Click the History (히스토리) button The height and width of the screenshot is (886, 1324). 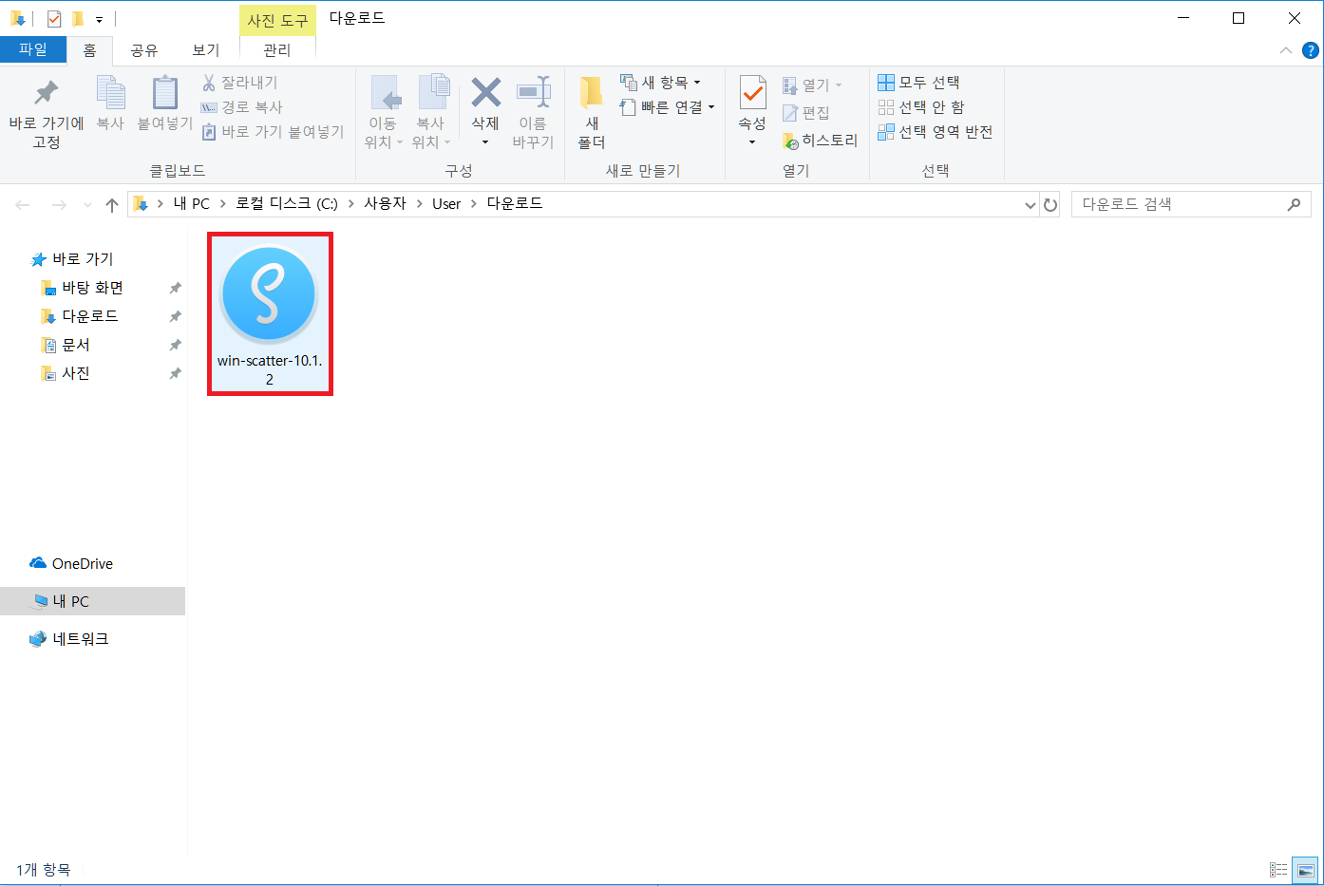820,141
